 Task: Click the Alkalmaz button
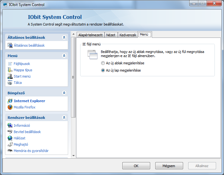pos(202,166)
